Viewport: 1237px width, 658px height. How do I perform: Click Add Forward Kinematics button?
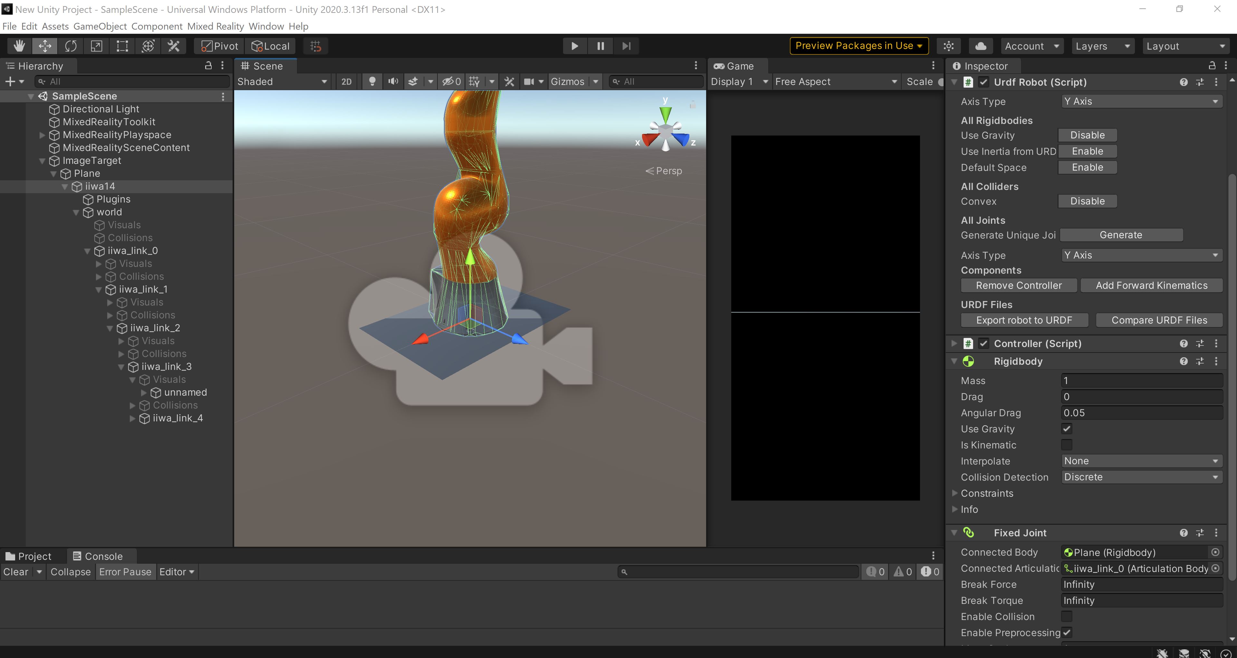(x=1152, y=286)
